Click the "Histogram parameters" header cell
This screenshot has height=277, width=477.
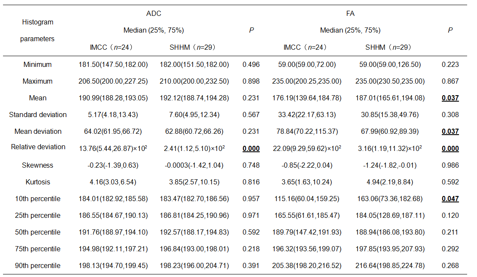pyautogui.click(x=38, y=30)
